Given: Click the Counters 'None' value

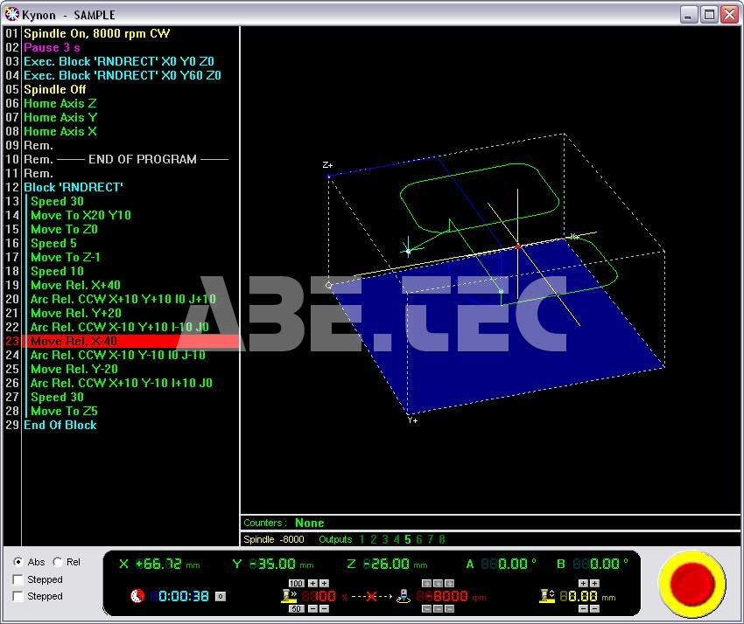Looking at the screenshot, I should [x=309, y=523].
